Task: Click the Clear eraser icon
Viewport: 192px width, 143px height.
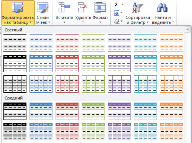Action: tap(117, 21)
